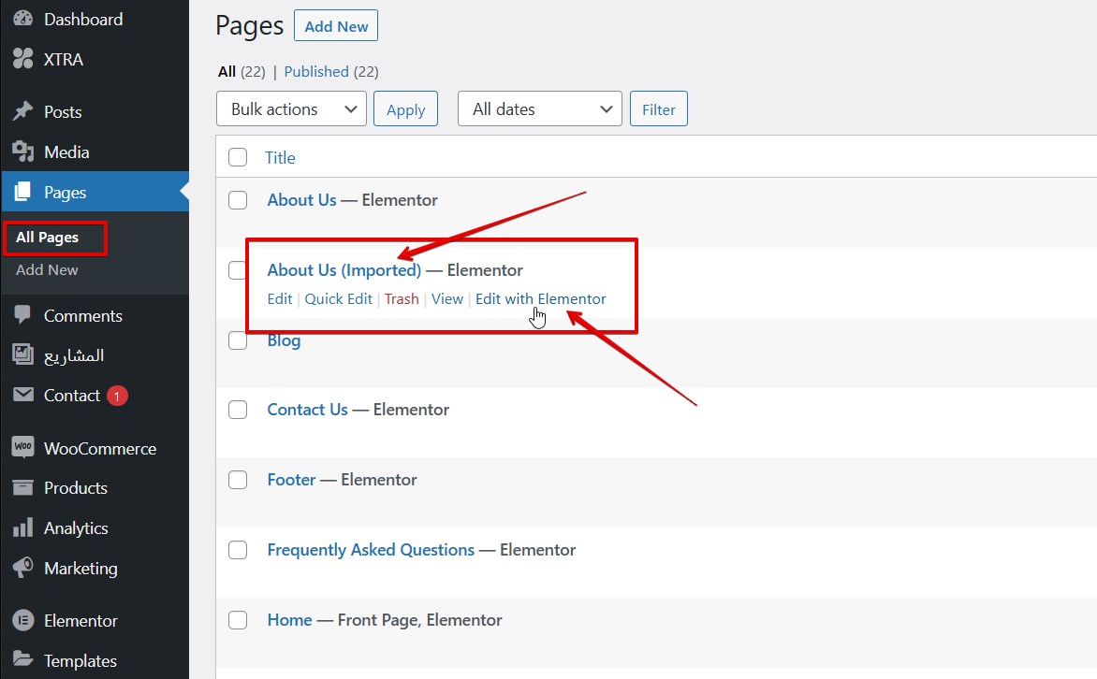Click the Elementor sidebar icon
Screen dimensions: 1097x679
click(x=23, y=620)
